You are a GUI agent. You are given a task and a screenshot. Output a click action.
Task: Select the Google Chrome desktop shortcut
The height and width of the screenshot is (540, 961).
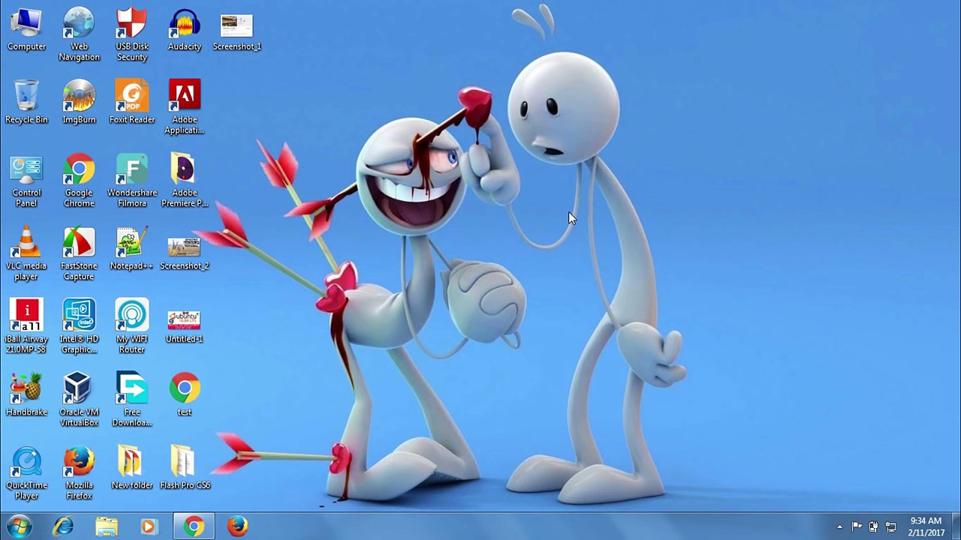(79, 181)
